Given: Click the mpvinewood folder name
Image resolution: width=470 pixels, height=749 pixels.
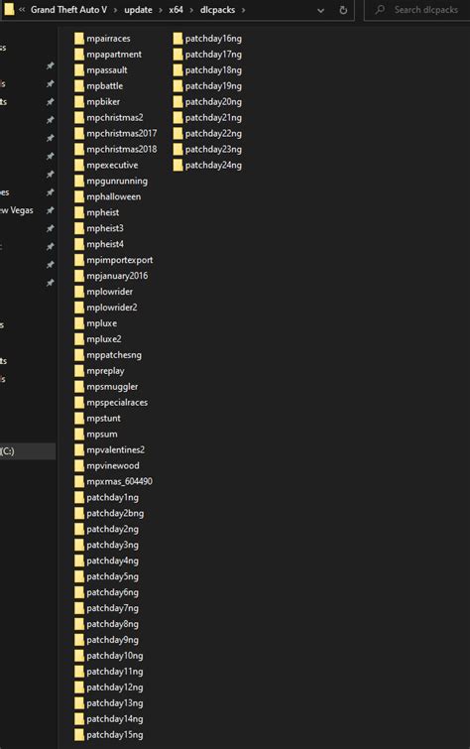Looking at the screenshot, I should (x=113, y=465).
